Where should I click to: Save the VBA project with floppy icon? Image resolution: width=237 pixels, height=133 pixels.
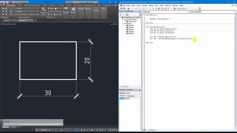(x=128, y=8)
